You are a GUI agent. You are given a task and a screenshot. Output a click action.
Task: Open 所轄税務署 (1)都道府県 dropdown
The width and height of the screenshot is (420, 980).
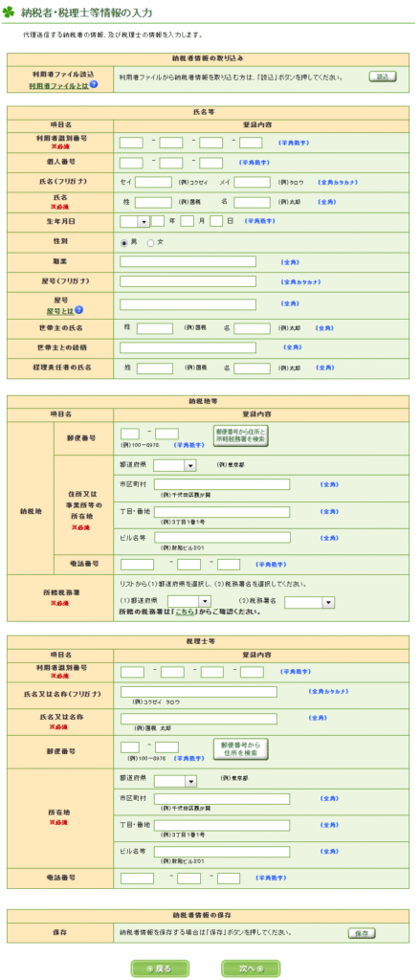[x=189, y=602]
